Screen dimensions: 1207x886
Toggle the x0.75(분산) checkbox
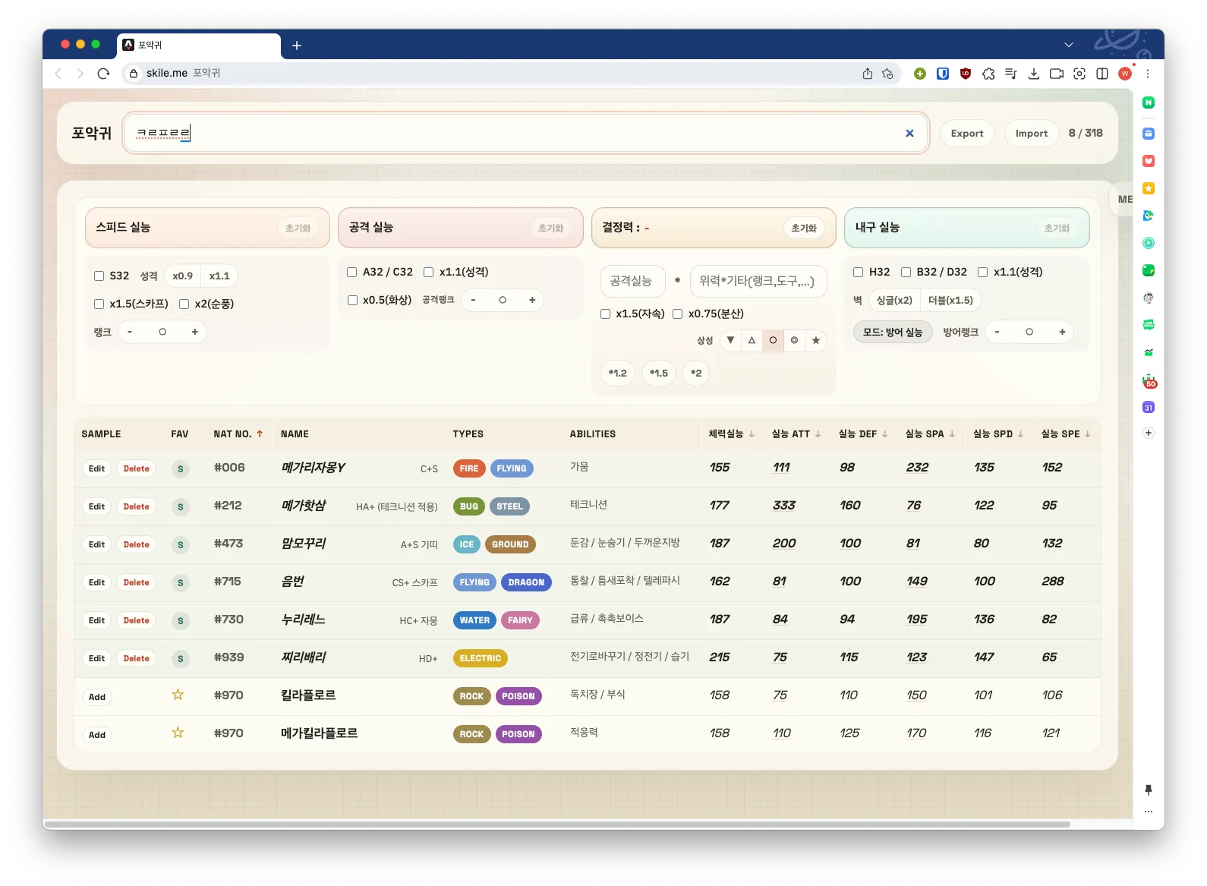(x=677, y=314)
